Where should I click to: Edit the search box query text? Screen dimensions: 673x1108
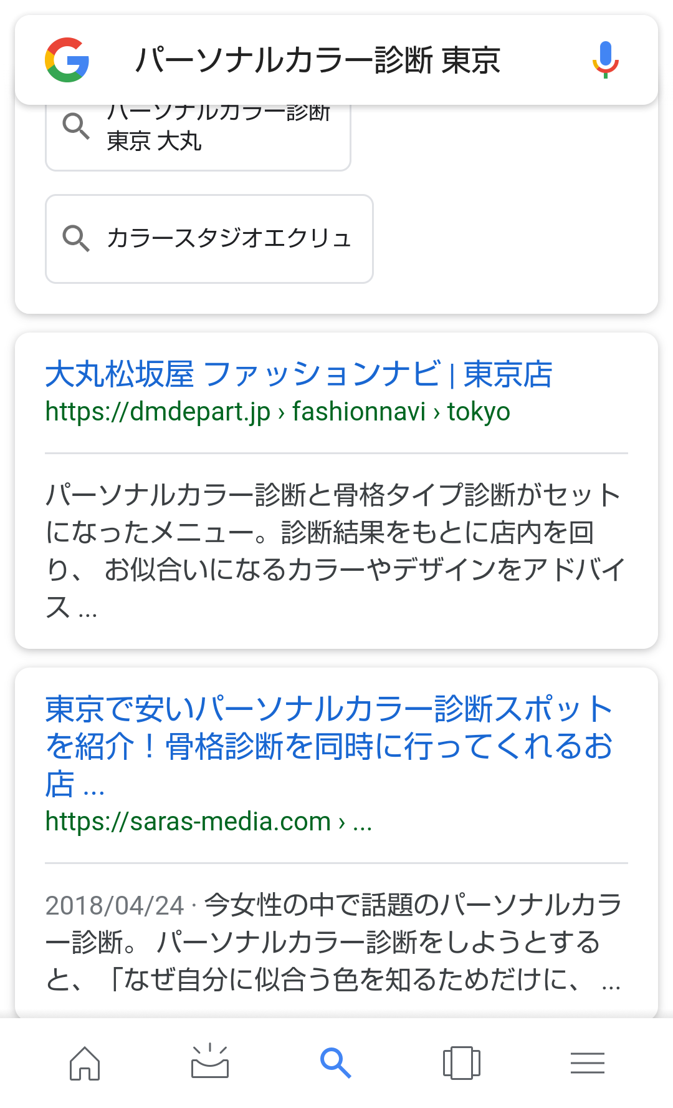318,60
